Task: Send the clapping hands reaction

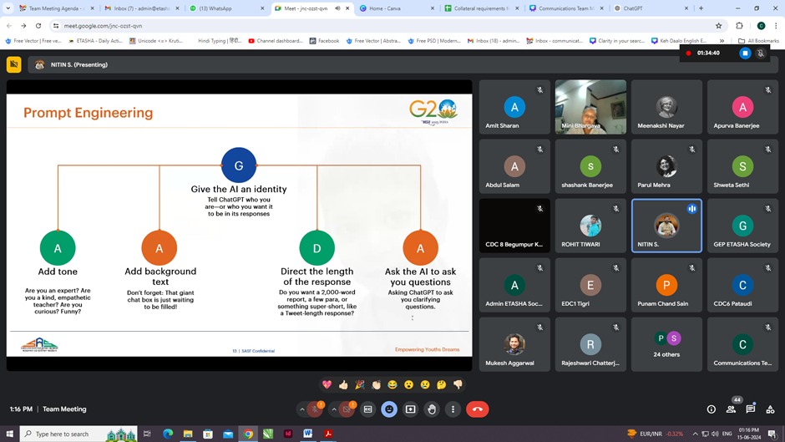Action: tap(376, 384)
